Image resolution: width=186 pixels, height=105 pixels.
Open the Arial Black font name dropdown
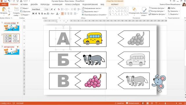click(44, 9)
